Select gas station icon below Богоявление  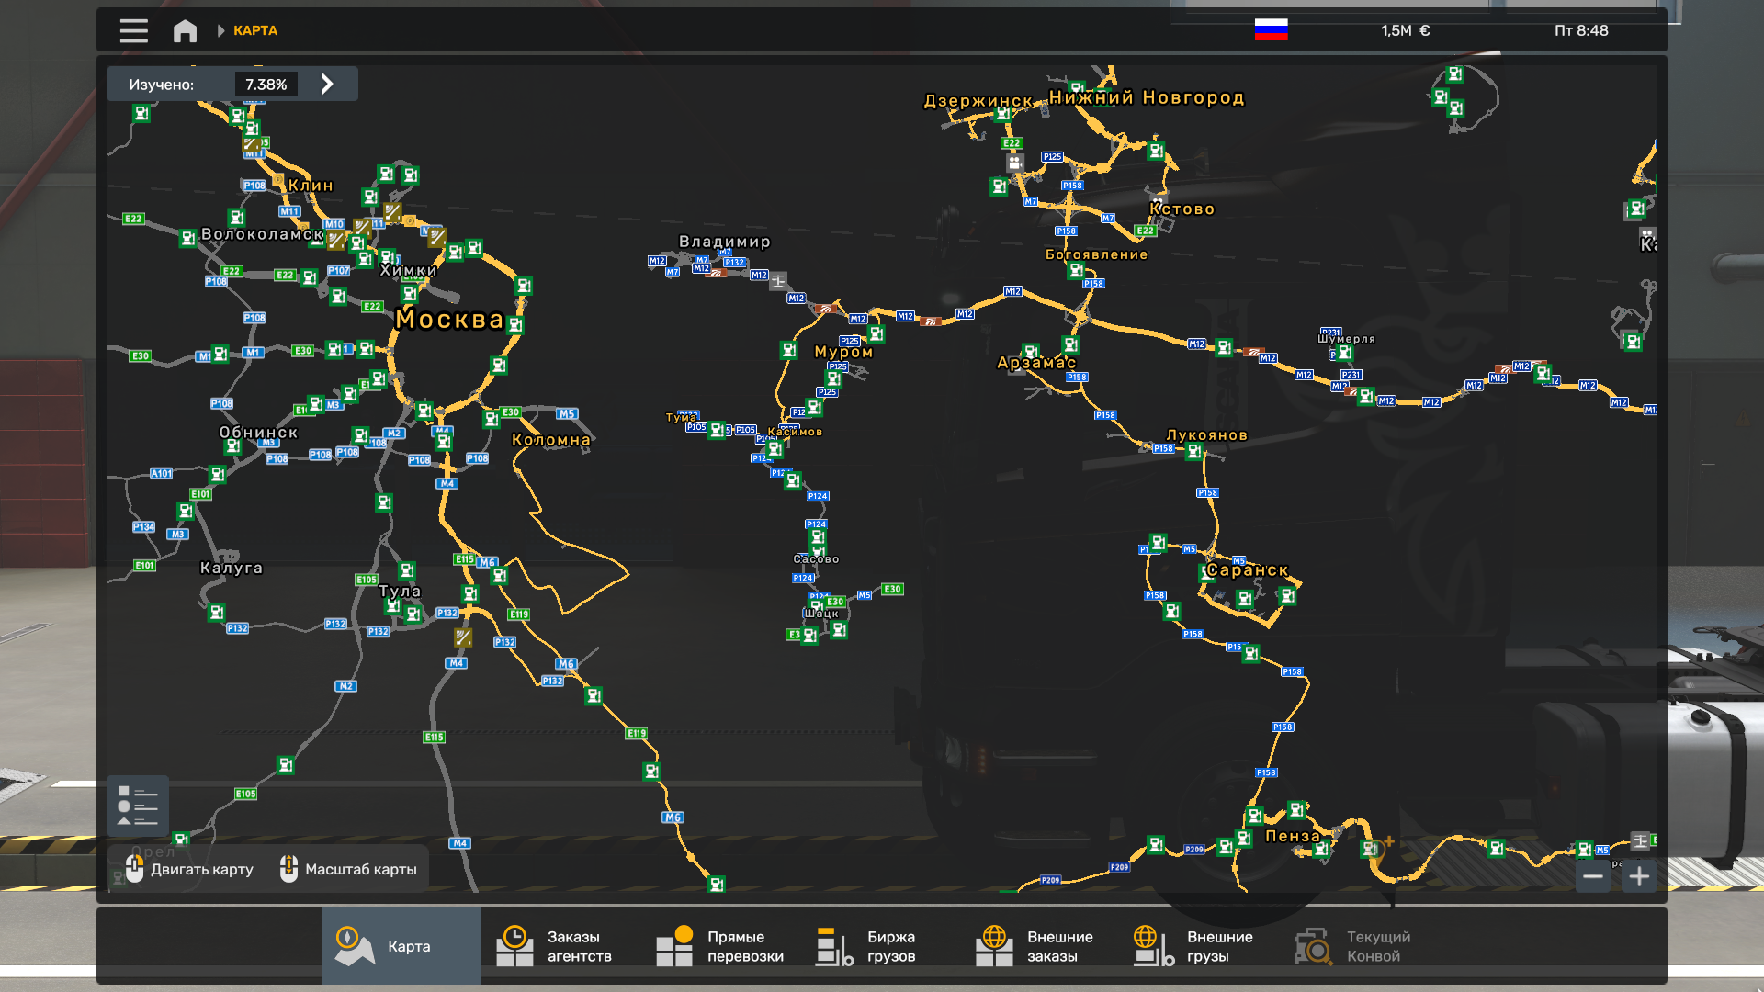(1076, 271)
